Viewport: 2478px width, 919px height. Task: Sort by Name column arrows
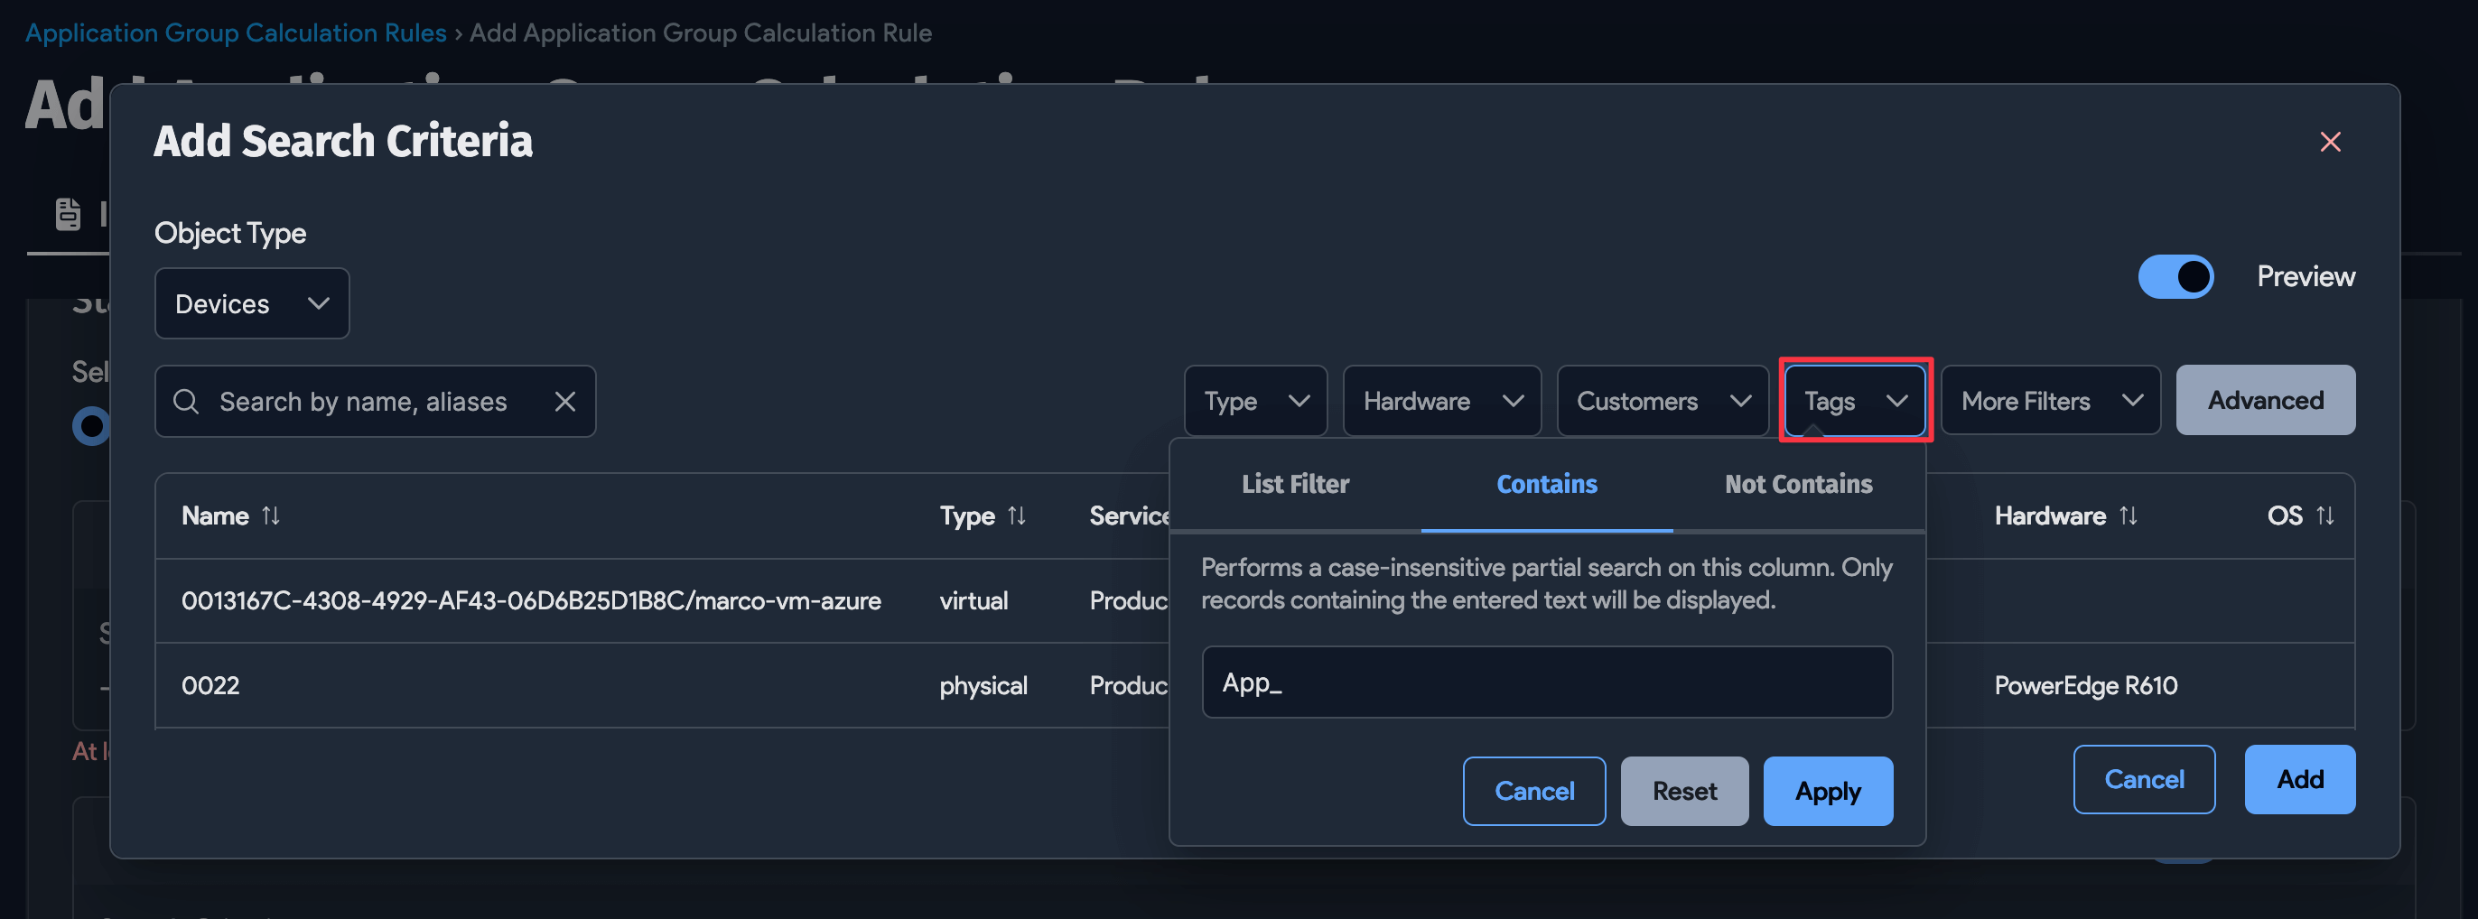click(271, 516)
